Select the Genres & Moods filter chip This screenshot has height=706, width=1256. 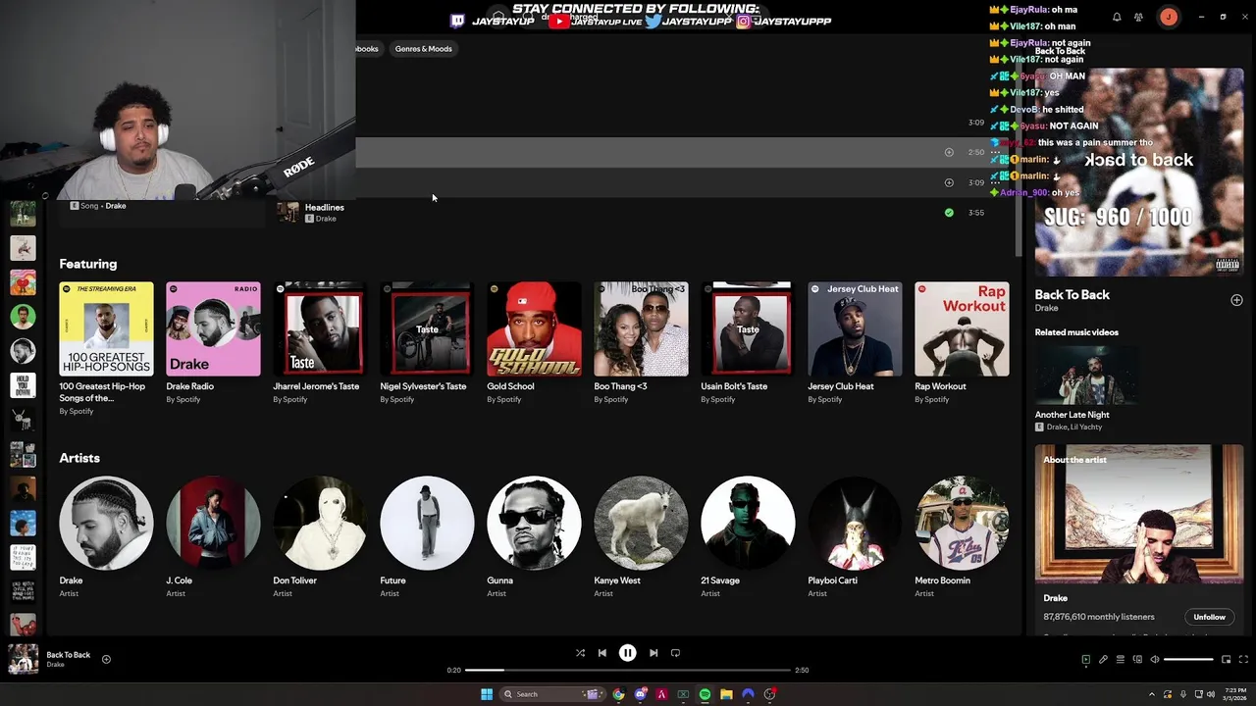424,48
